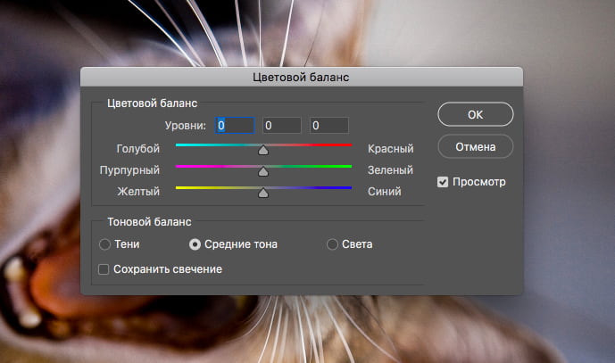
Task: Click the middle Уровни value field
Action: coord(281,126)
